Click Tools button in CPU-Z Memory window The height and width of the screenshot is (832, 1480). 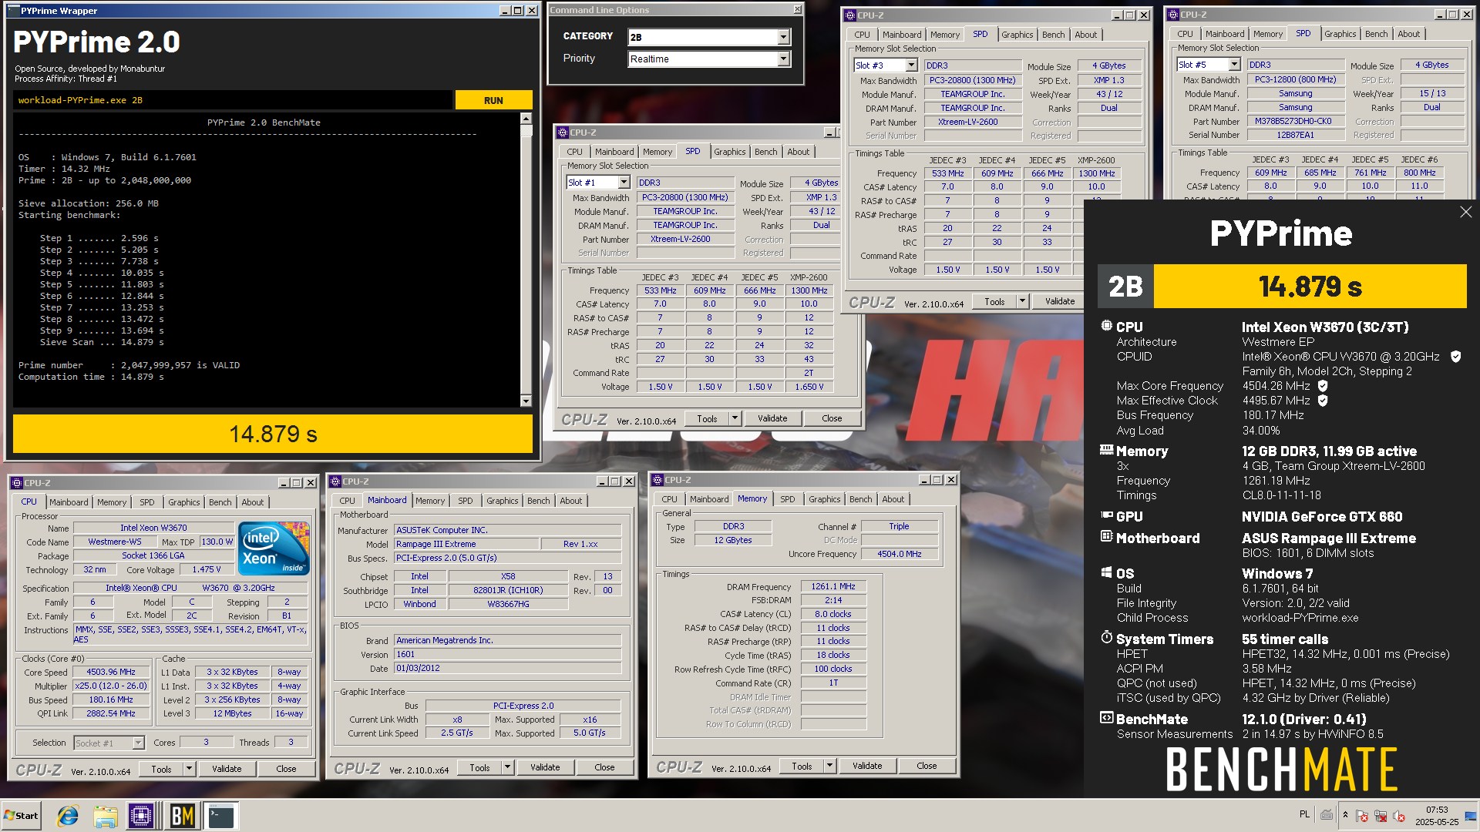802,766
